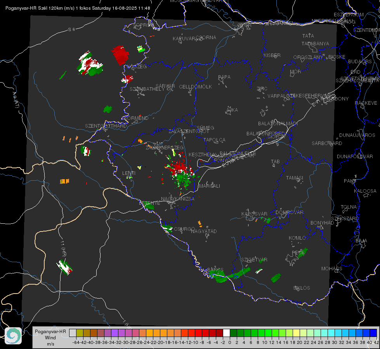This screenshot has height=349, width=380.
Task: Click the LETENYE city label
Action: [149, 203]
